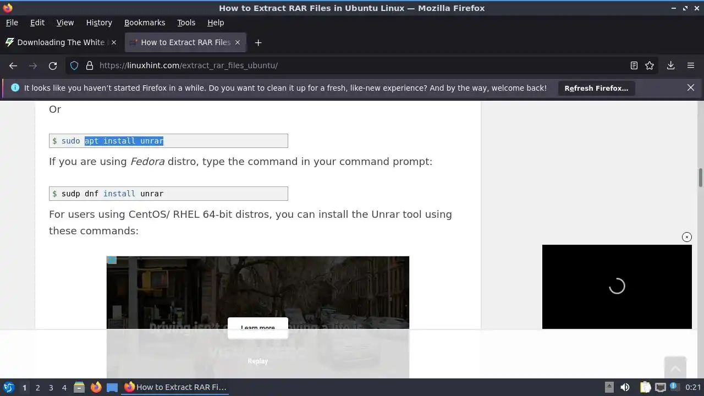Open the volume control in system tray
Viewport: 704px width, 396px height.
click(625, 387)
